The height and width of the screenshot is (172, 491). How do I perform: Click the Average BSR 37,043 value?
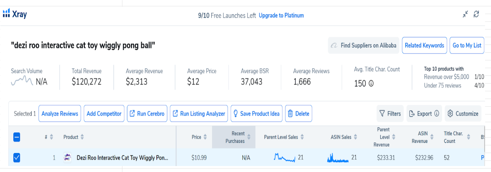pyautogui.click(x=251, y=82)
